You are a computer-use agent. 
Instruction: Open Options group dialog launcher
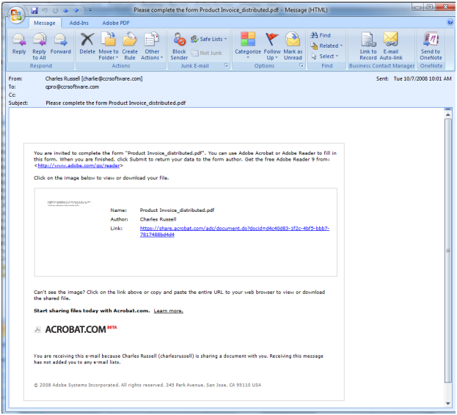(x=301, y=65)
